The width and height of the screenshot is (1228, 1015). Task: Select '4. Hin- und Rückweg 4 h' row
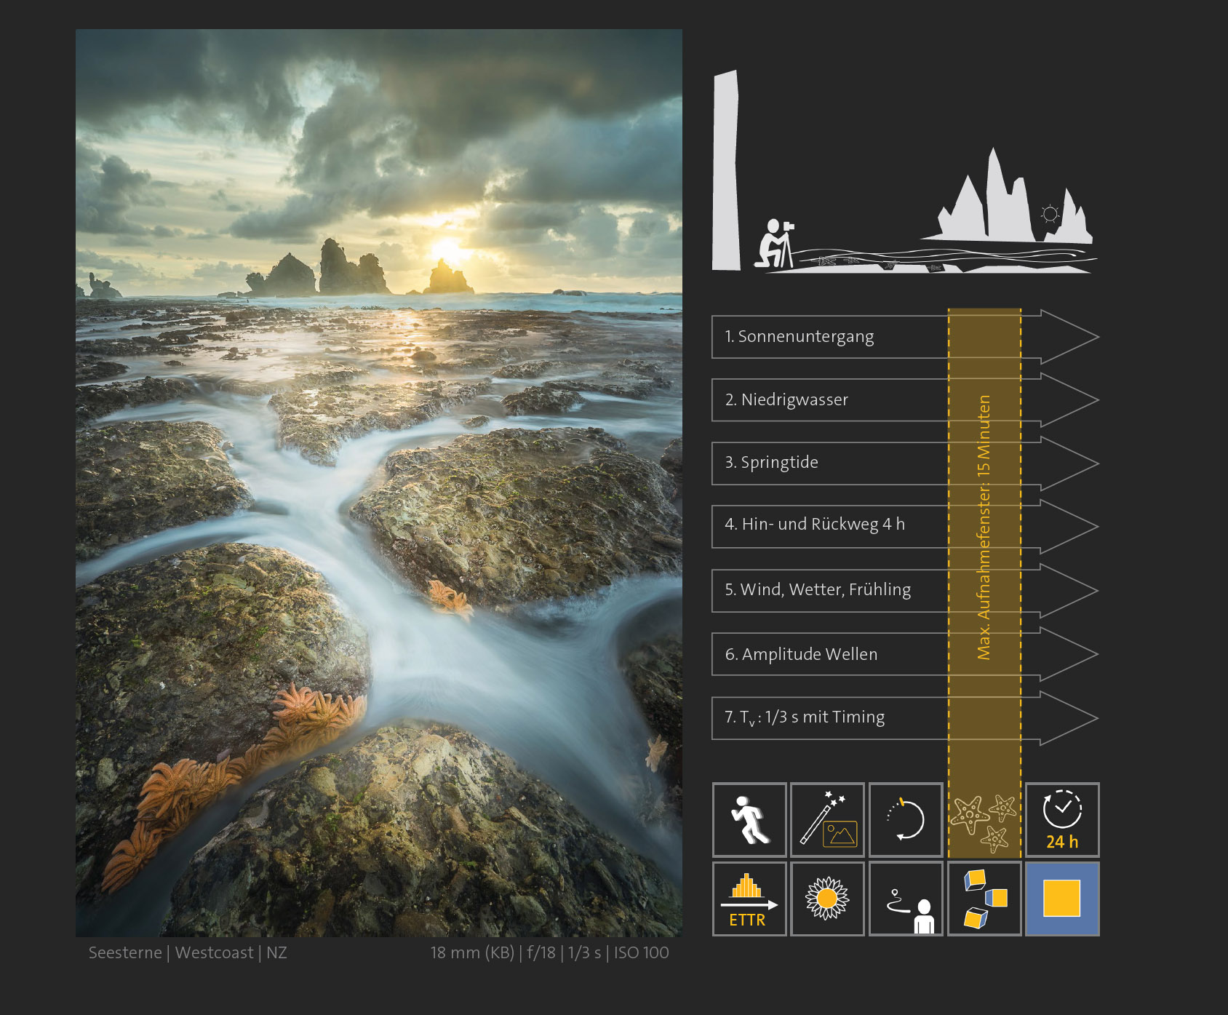coord(905,525)
